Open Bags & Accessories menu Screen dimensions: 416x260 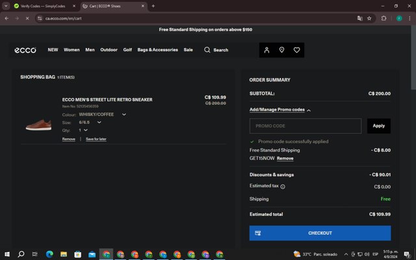[157, 49]
